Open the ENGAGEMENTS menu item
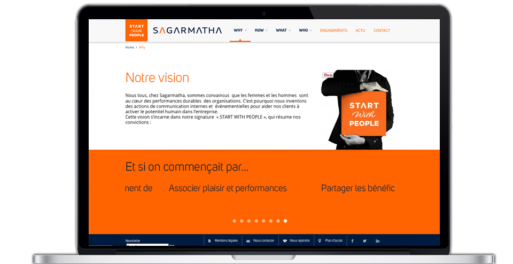The width and height of the screenshot is (513, 264). (x=333, y=30)
